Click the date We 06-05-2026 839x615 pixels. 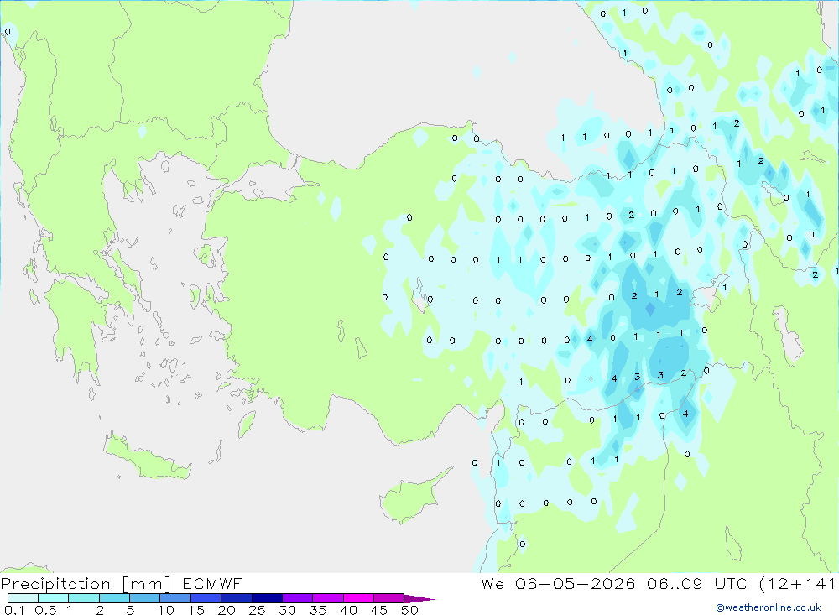point(558,583)
